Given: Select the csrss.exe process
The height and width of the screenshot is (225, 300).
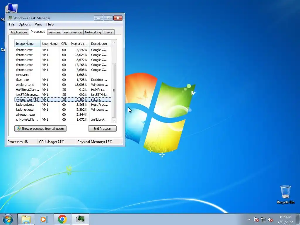Looking at the screenshot, I should click(63, 75).
